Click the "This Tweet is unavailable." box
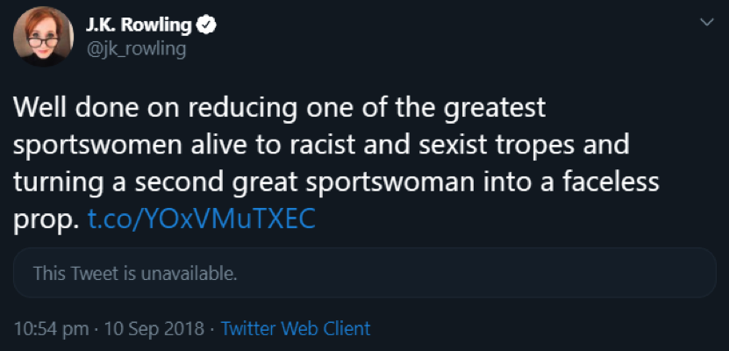Viewport: 729px width, 351px height. tap(364, 273)
